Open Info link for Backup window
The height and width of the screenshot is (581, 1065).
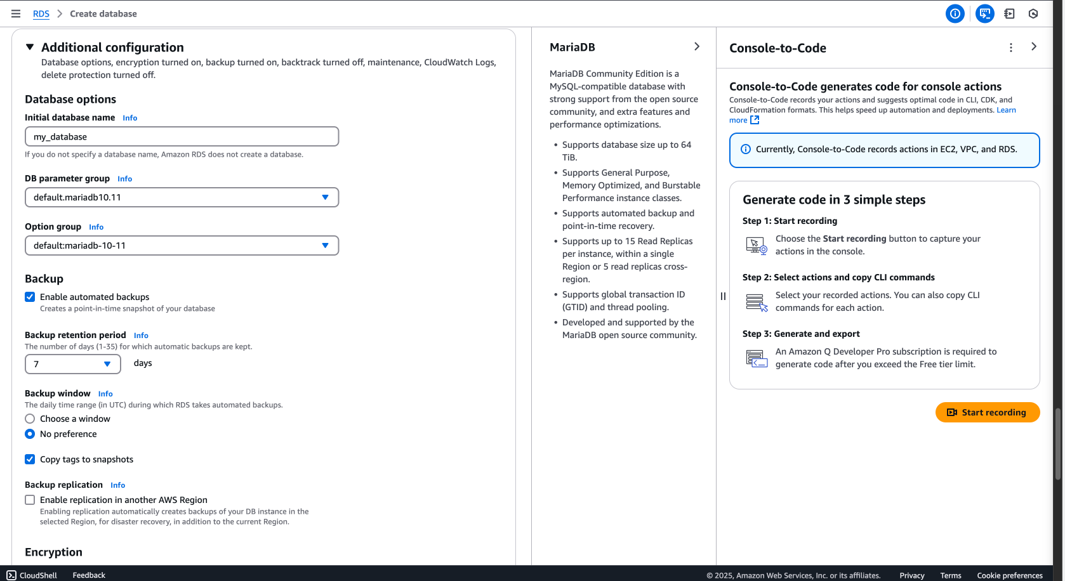[105, 394]
